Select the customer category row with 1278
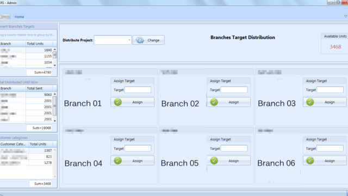Viewport: 348px width, 196px height. pos(26,163)
